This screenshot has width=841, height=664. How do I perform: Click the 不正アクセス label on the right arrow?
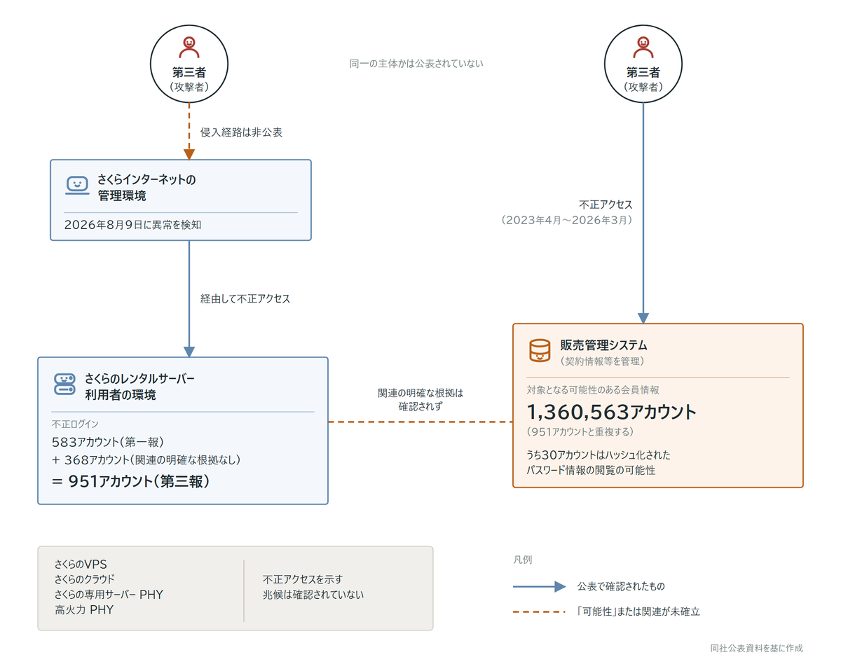(x=606, y=205)
